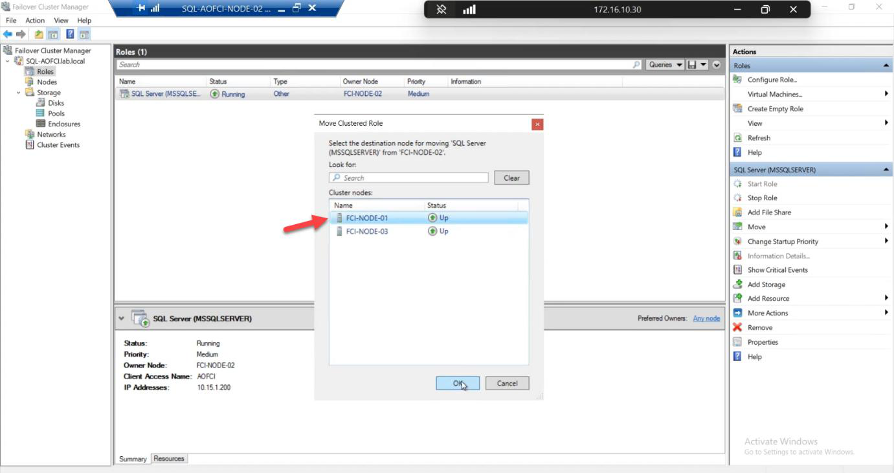Click the Back arrow toolbar icon

tap(8, 34)
